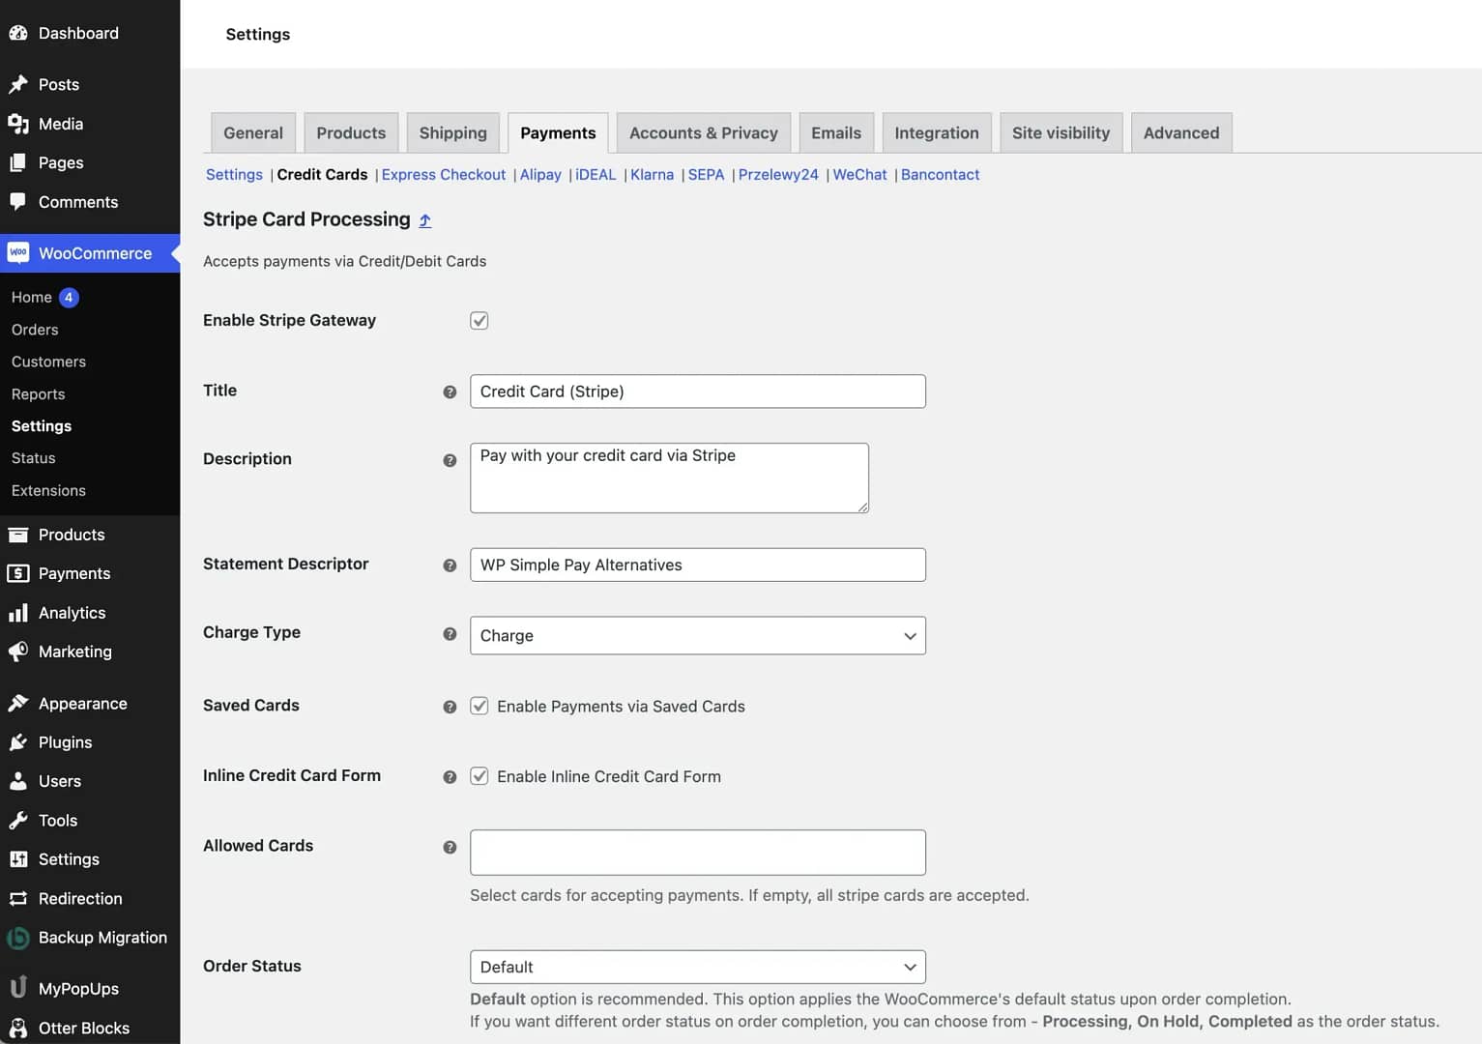Click the help icon next to Description
This screenshot has width=1482, height=1044.
click(x=450, y=460)
